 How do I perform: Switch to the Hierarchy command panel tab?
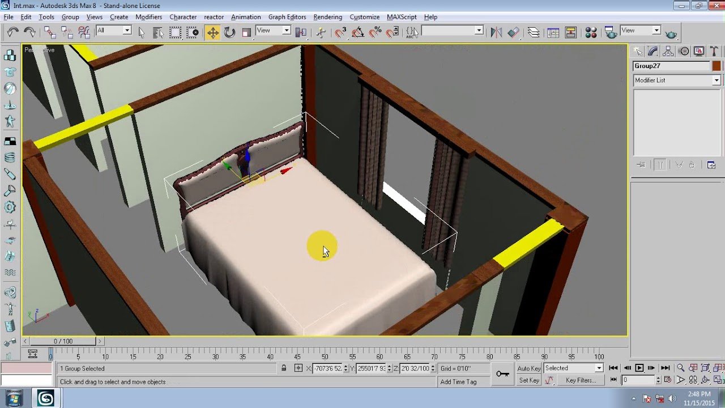(668, 52)
